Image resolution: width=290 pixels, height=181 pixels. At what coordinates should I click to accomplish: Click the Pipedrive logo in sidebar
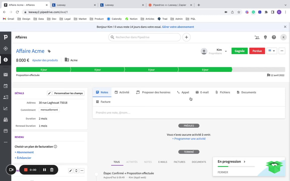[6, 37]
